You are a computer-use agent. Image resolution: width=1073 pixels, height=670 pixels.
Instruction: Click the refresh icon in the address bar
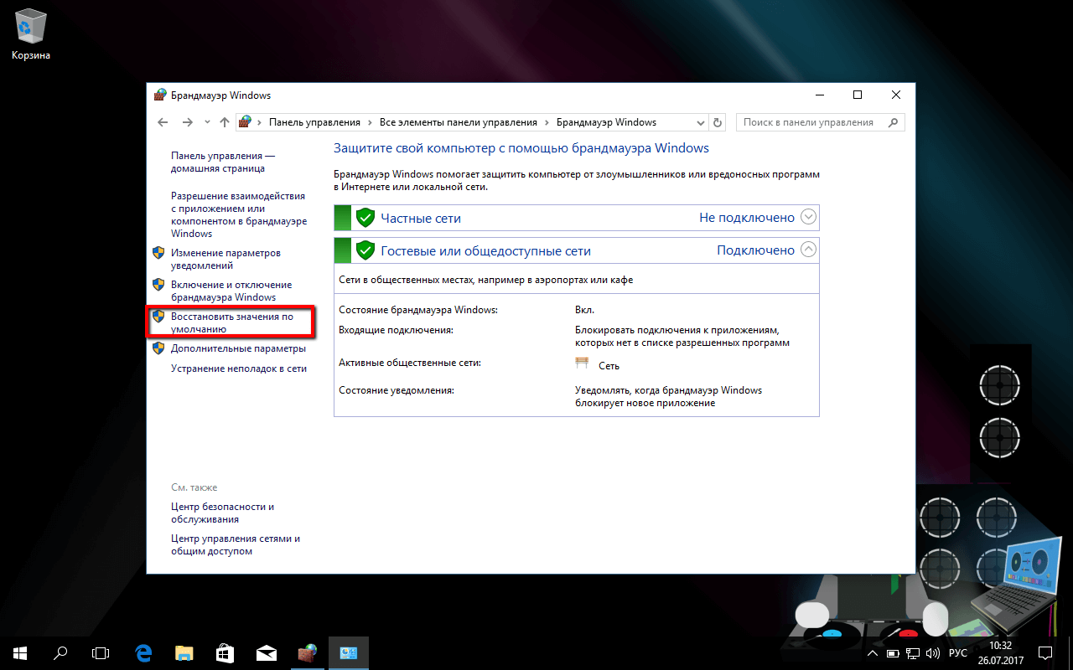718,121
